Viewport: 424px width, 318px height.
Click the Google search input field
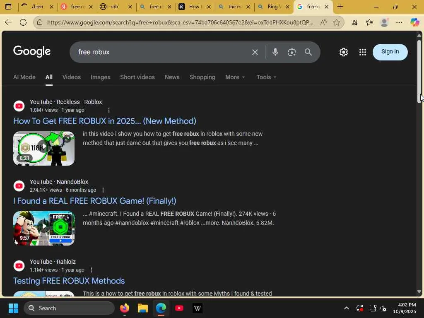coord(162,52)
